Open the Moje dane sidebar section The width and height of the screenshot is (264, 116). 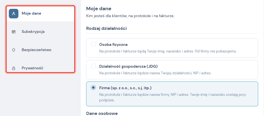[40, 14]
